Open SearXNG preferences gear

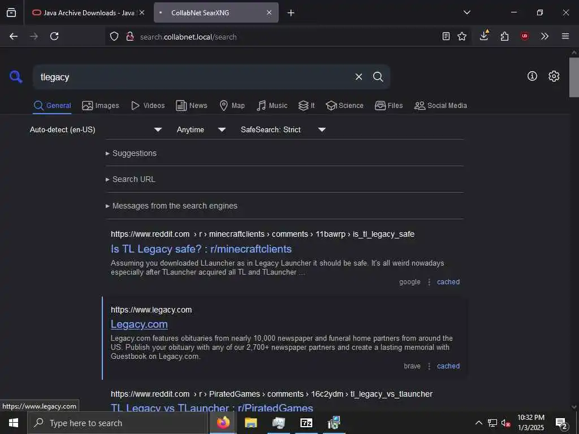coord(554,76)
